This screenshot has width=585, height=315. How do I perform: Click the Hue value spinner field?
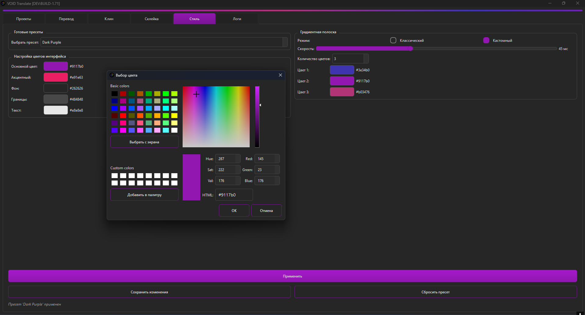click(x=226, y=159)
